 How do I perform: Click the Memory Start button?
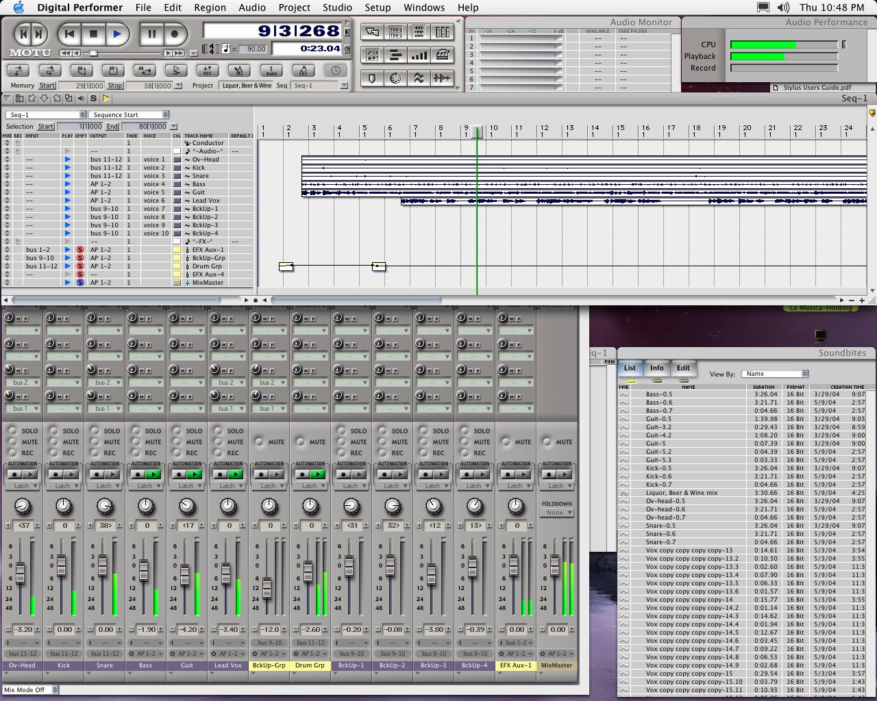47,86
